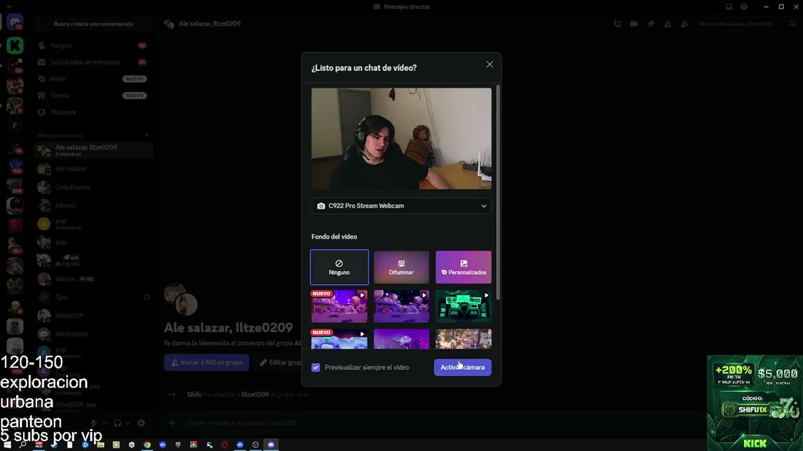Open Discord direct messages home icon

[15, 23]
